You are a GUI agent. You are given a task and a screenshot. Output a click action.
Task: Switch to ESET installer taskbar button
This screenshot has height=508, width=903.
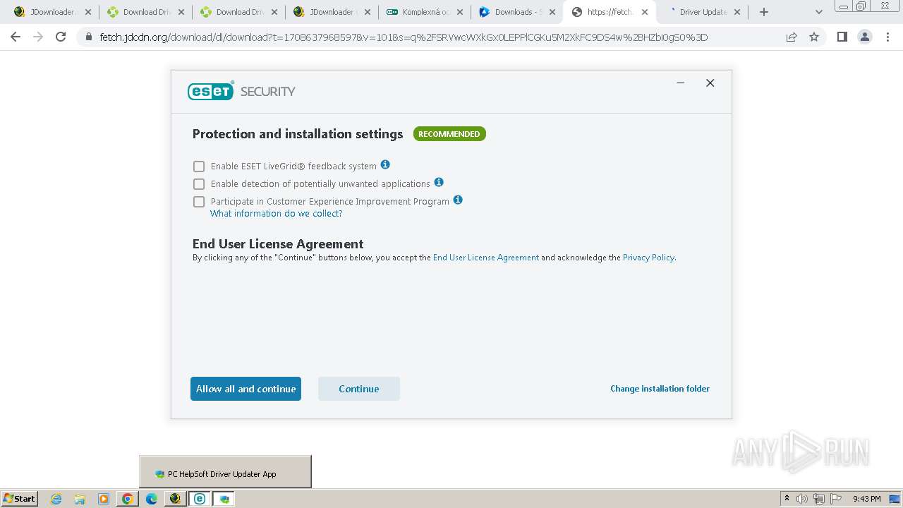click(x=200, y=499)
